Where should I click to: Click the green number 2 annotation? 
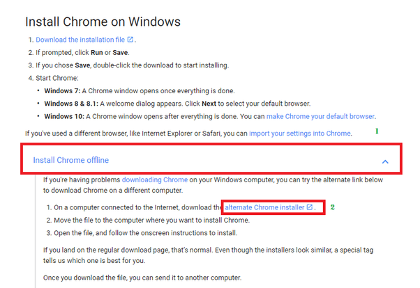(333, 207)
